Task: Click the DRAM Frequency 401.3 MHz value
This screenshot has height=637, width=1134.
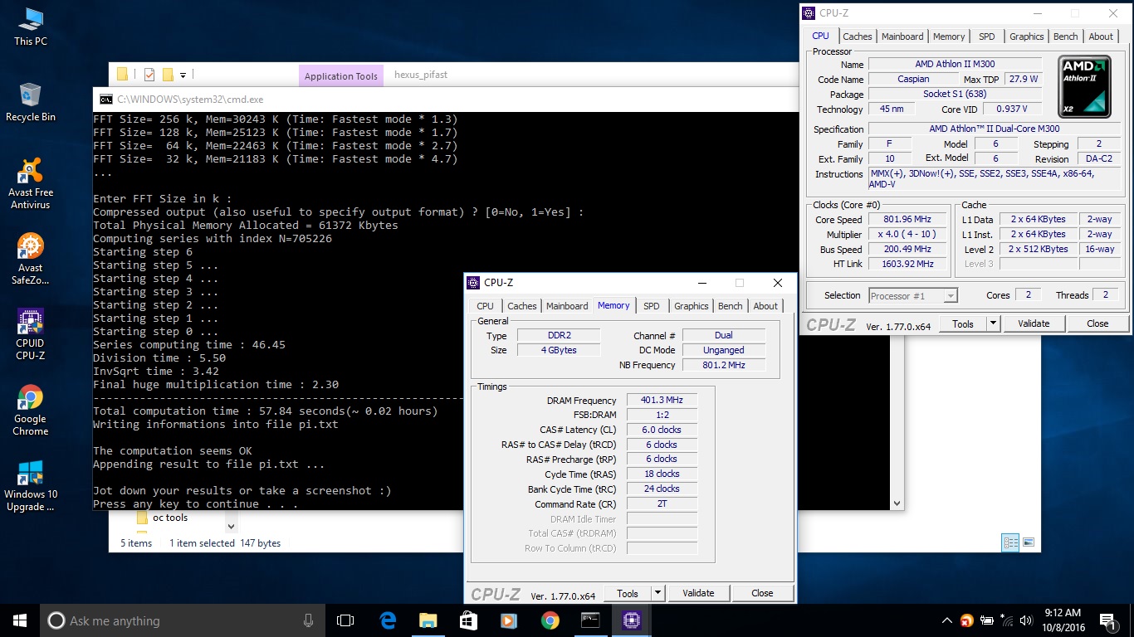Action: pyautogui.click(x=662, y=400)
